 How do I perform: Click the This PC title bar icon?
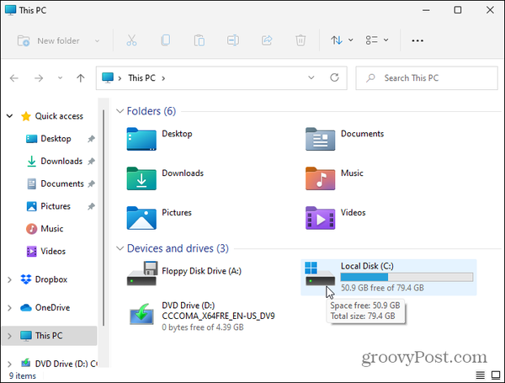(10, 10)
